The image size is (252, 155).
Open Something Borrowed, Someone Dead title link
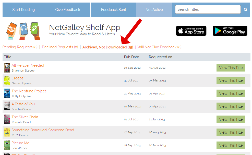point(43,130)
